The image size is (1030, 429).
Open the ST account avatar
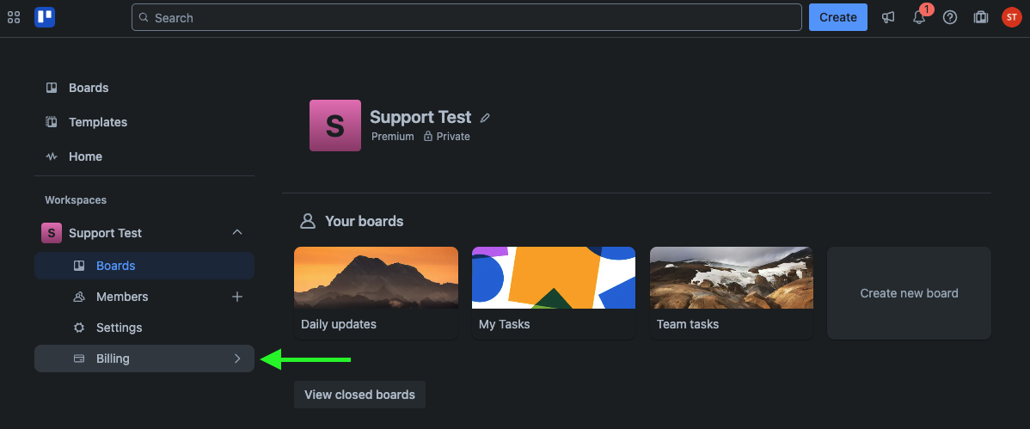1012,18
